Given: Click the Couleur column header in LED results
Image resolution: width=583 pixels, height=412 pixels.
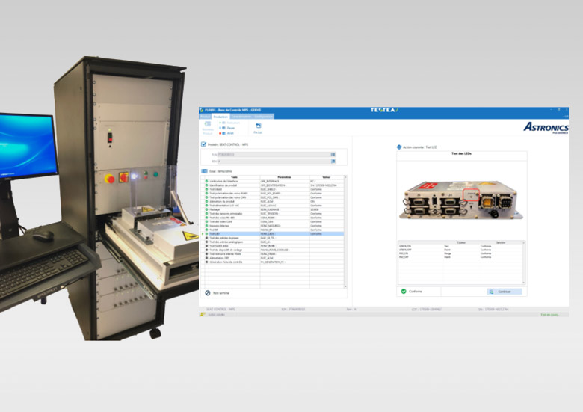Looking at the screenshot, I should click(461, 242).
